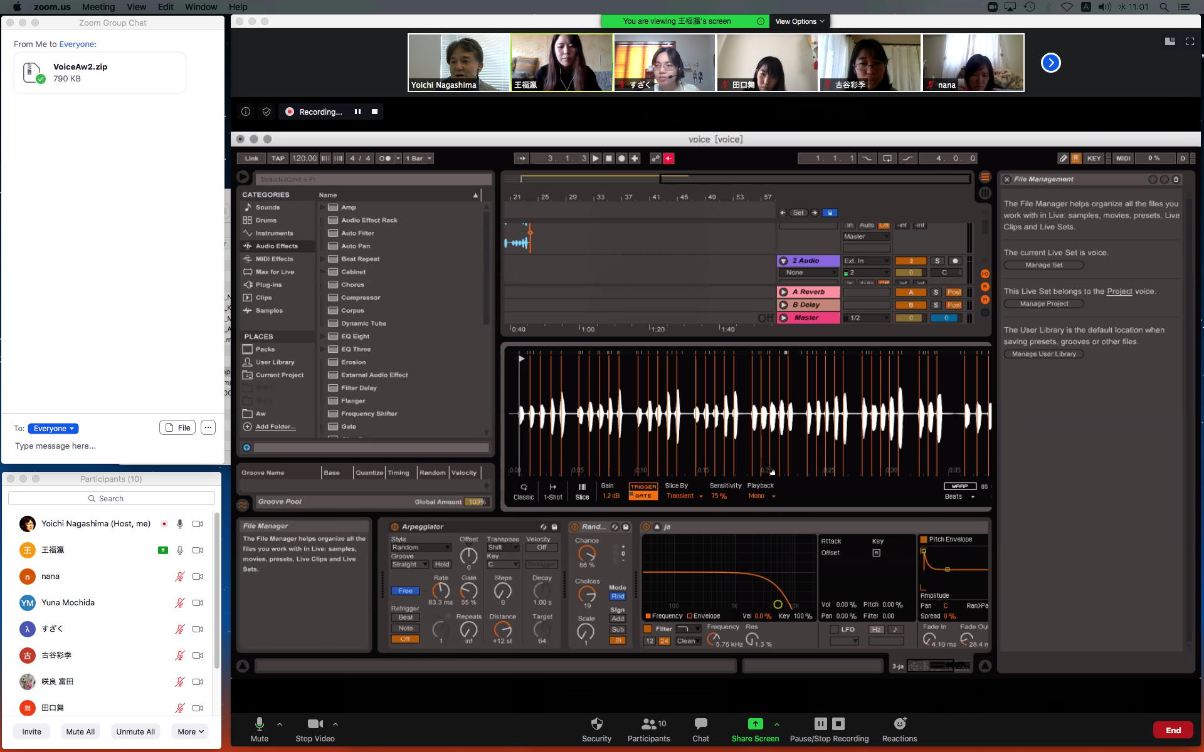Open the Everyone recipient dropdown
This screenshot has width=1204, height=752.
coord(53,429)
